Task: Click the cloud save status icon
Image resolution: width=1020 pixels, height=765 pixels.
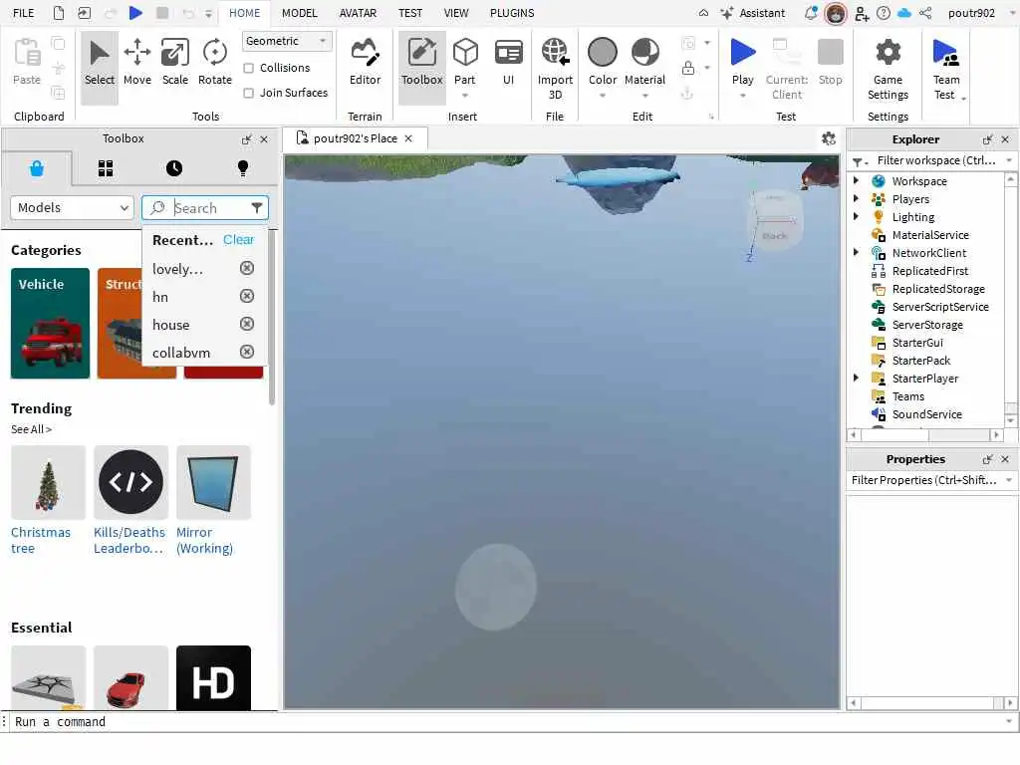Action: [904, 13]
